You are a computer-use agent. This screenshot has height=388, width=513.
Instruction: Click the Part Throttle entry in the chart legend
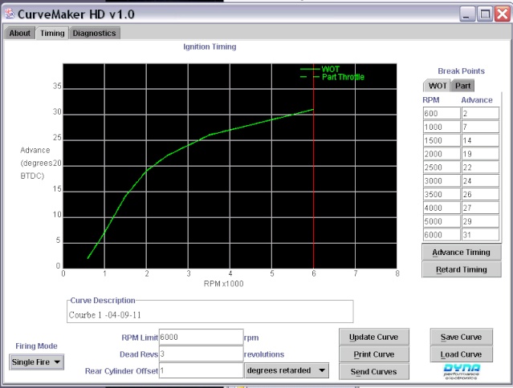(x=332, y=77)
